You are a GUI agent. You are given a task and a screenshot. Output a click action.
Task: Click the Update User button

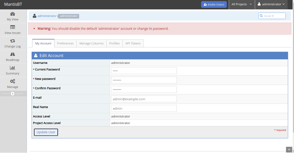coord(46,132)
